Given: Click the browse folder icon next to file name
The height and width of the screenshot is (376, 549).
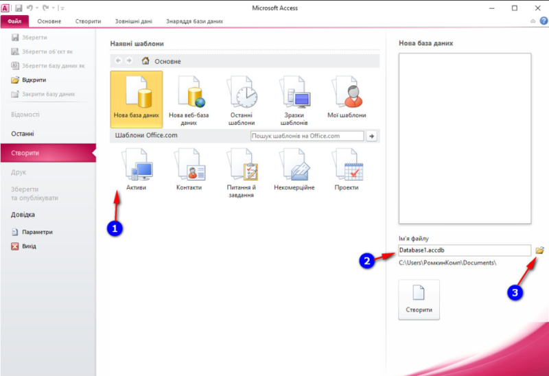Looking at the screenshot, I should pyautogui.click(x=539, y=250).
